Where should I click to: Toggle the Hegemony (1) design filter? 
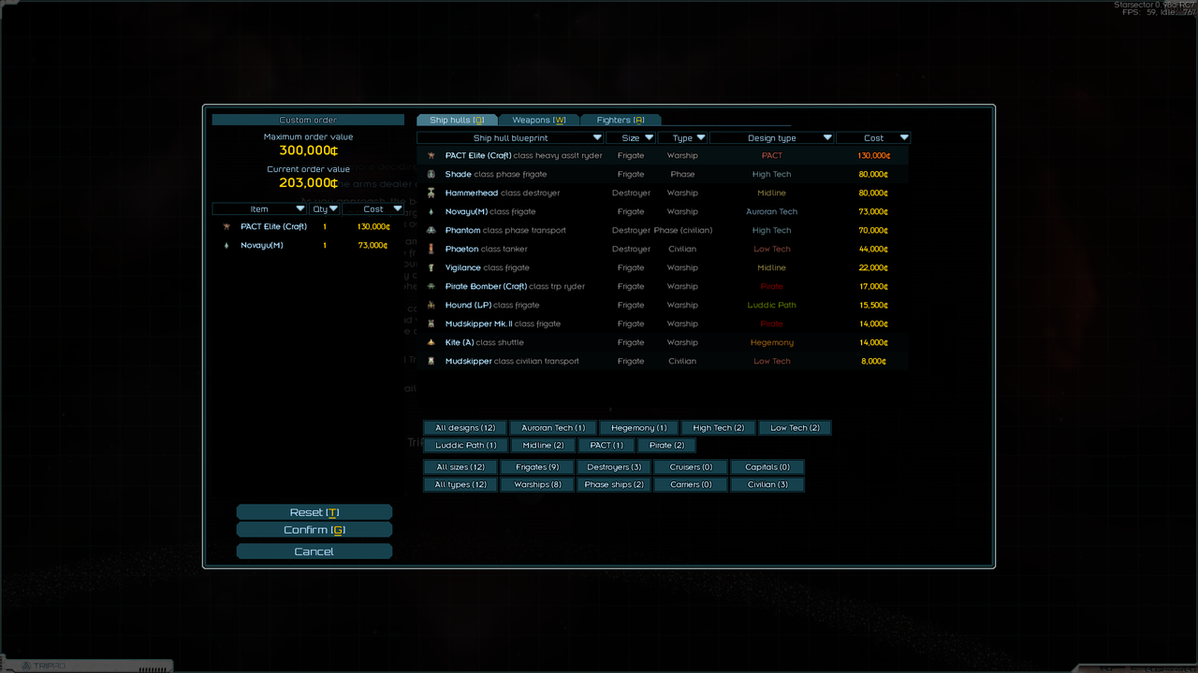639,427
